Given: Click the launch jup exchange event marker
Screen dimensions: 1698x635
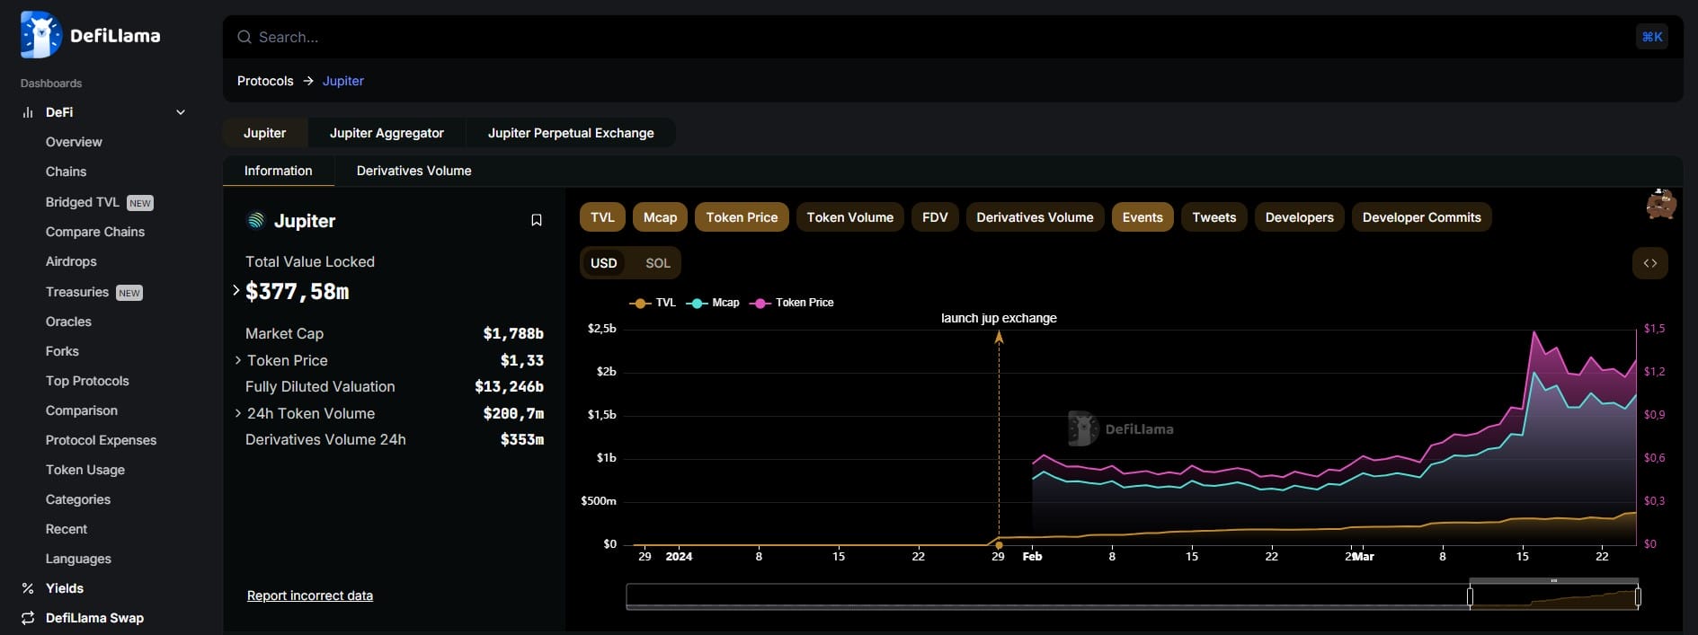Looking at the screenshot, I should pos(999,338).
